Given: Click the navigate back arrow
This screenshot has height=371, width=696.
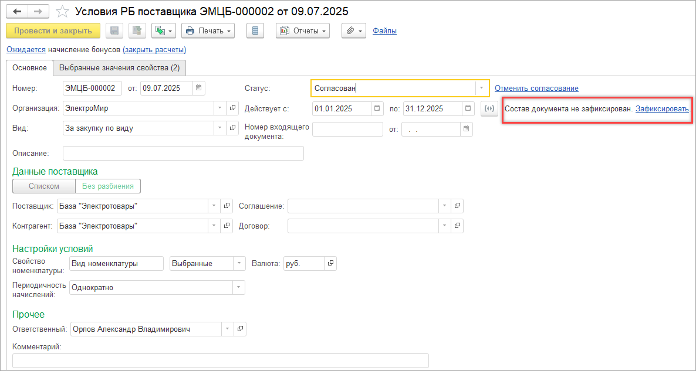Looking at the screenshot, I should coord(17,12).
